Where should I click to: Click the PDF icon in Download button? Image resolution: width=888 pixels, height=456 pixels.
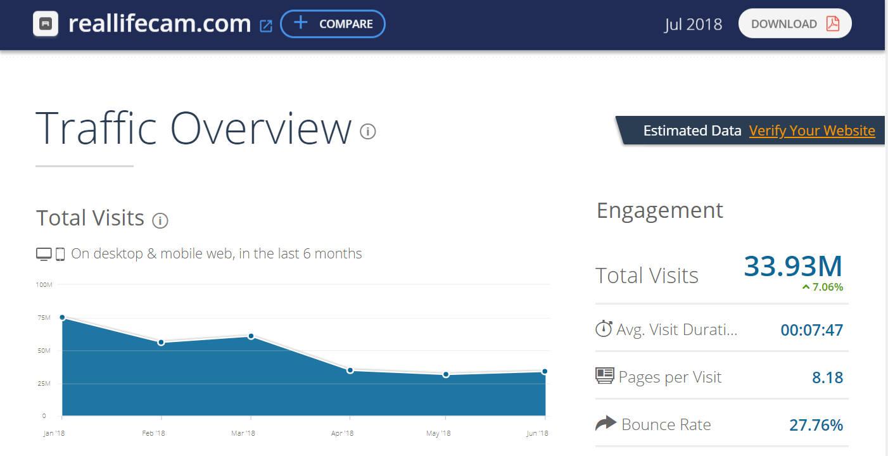832,24
